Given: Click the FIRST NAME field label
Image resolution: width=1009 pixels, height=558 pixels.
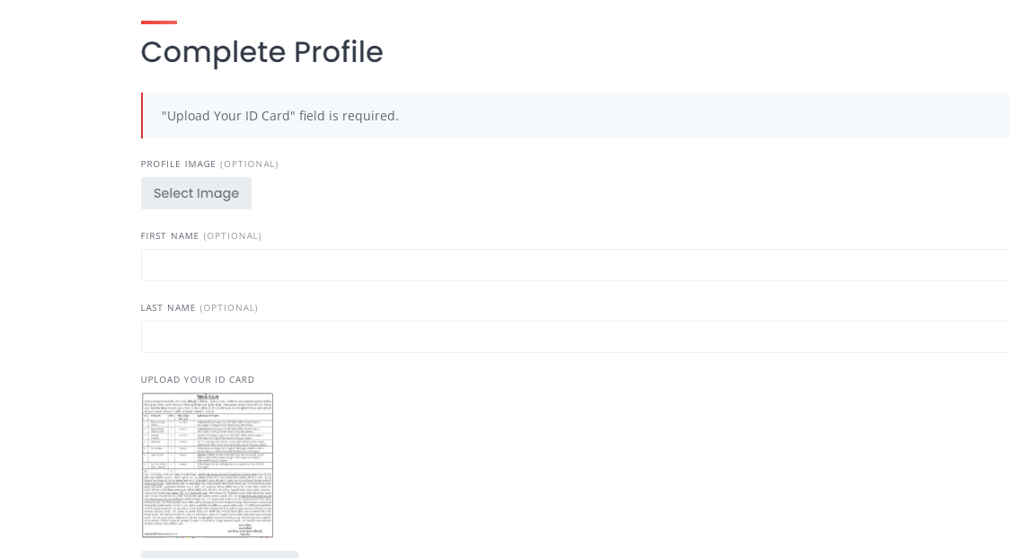Looking at the screenshot, I should 170,236.
